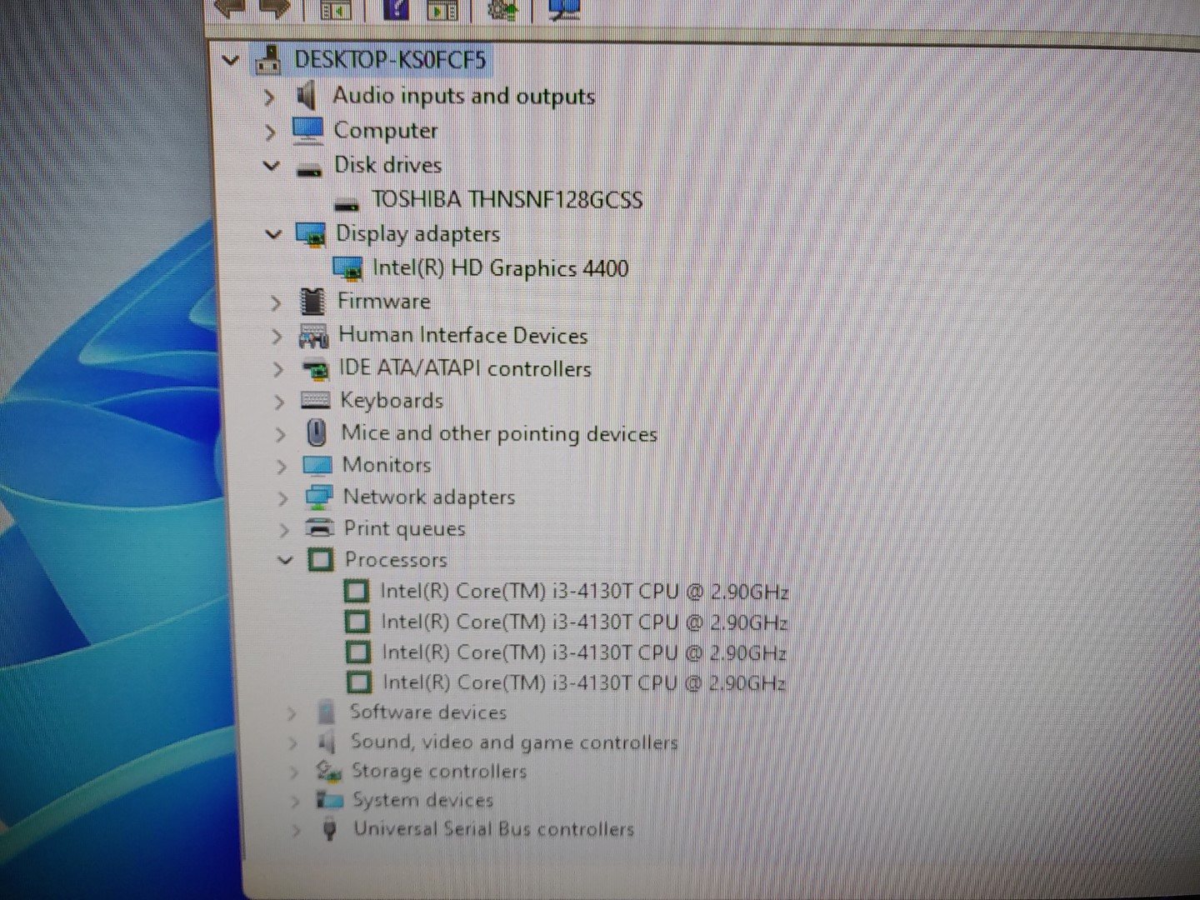Click the Update driver toolbar icon

pos(502,9)
